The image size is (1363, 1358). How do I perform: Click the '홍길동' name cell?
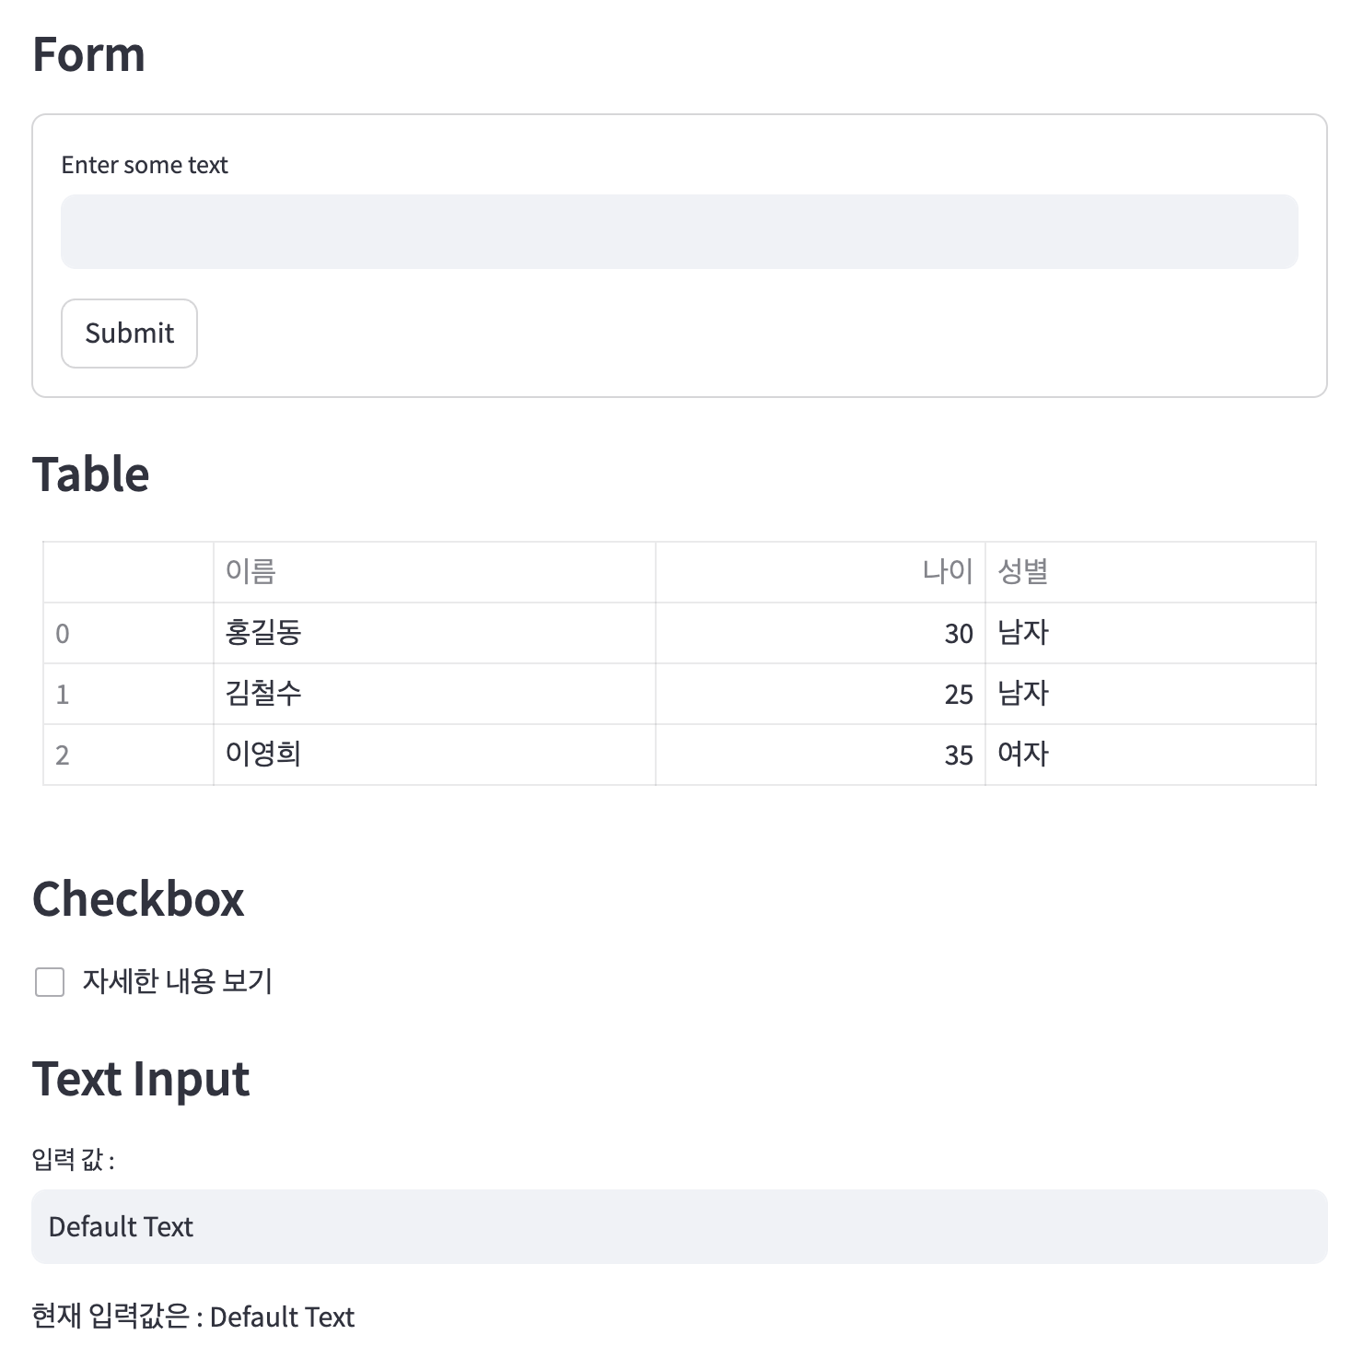click(x=435, y=633)
